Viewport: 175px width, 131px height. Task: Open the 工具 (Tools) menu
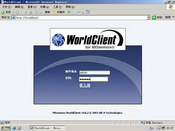pyautogui.click(x=57, y=7)
